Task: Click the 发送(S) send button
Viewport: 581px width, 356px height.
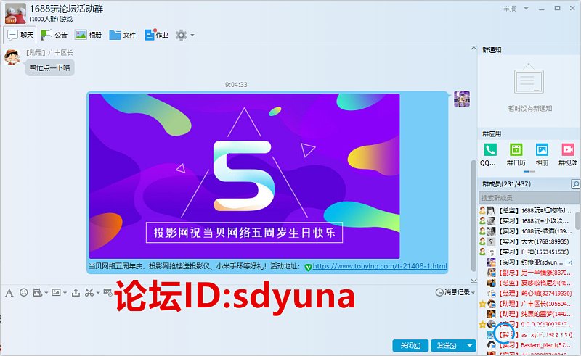Action: [447, 346]
